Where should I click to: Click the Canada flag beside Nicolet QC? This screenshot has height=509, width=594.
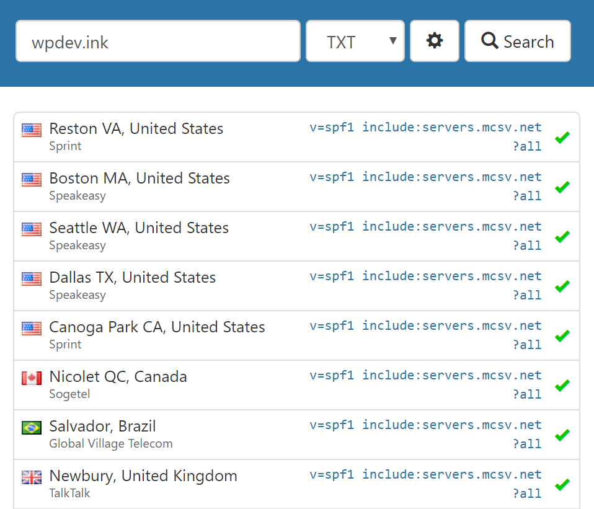coord(32,378)
